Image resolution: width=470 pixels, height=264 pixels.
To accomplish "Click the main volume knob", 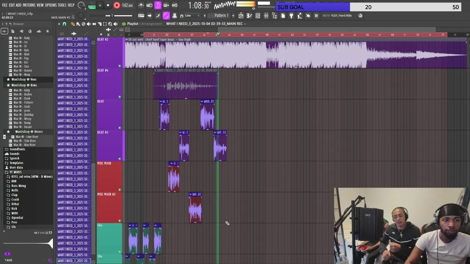I will tap(81, 5).
